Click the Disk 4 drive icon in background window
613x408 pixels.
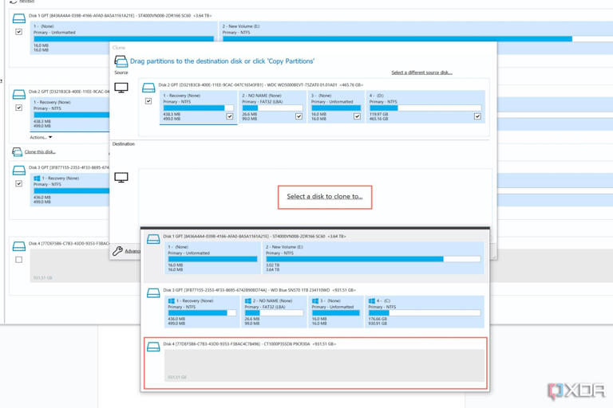pos(19,246)
